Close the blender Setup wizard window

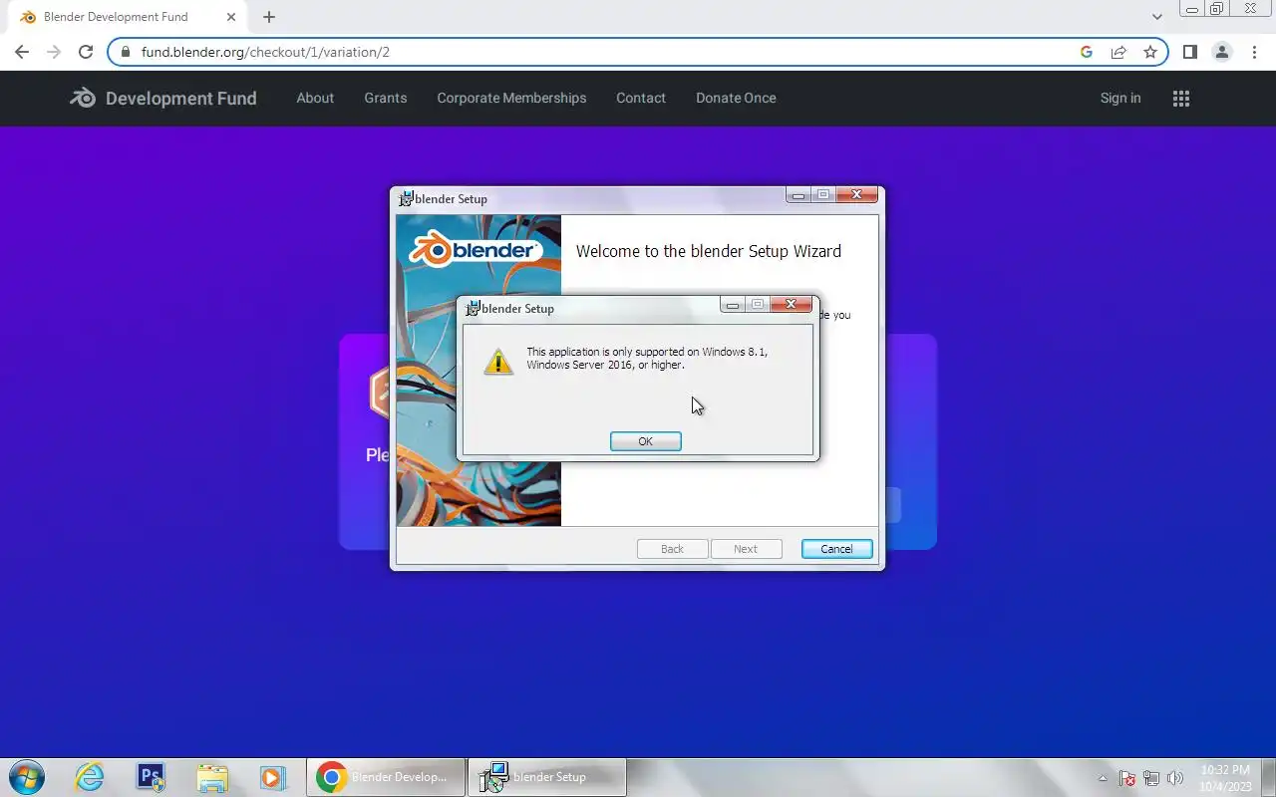(x=857, y=194)
